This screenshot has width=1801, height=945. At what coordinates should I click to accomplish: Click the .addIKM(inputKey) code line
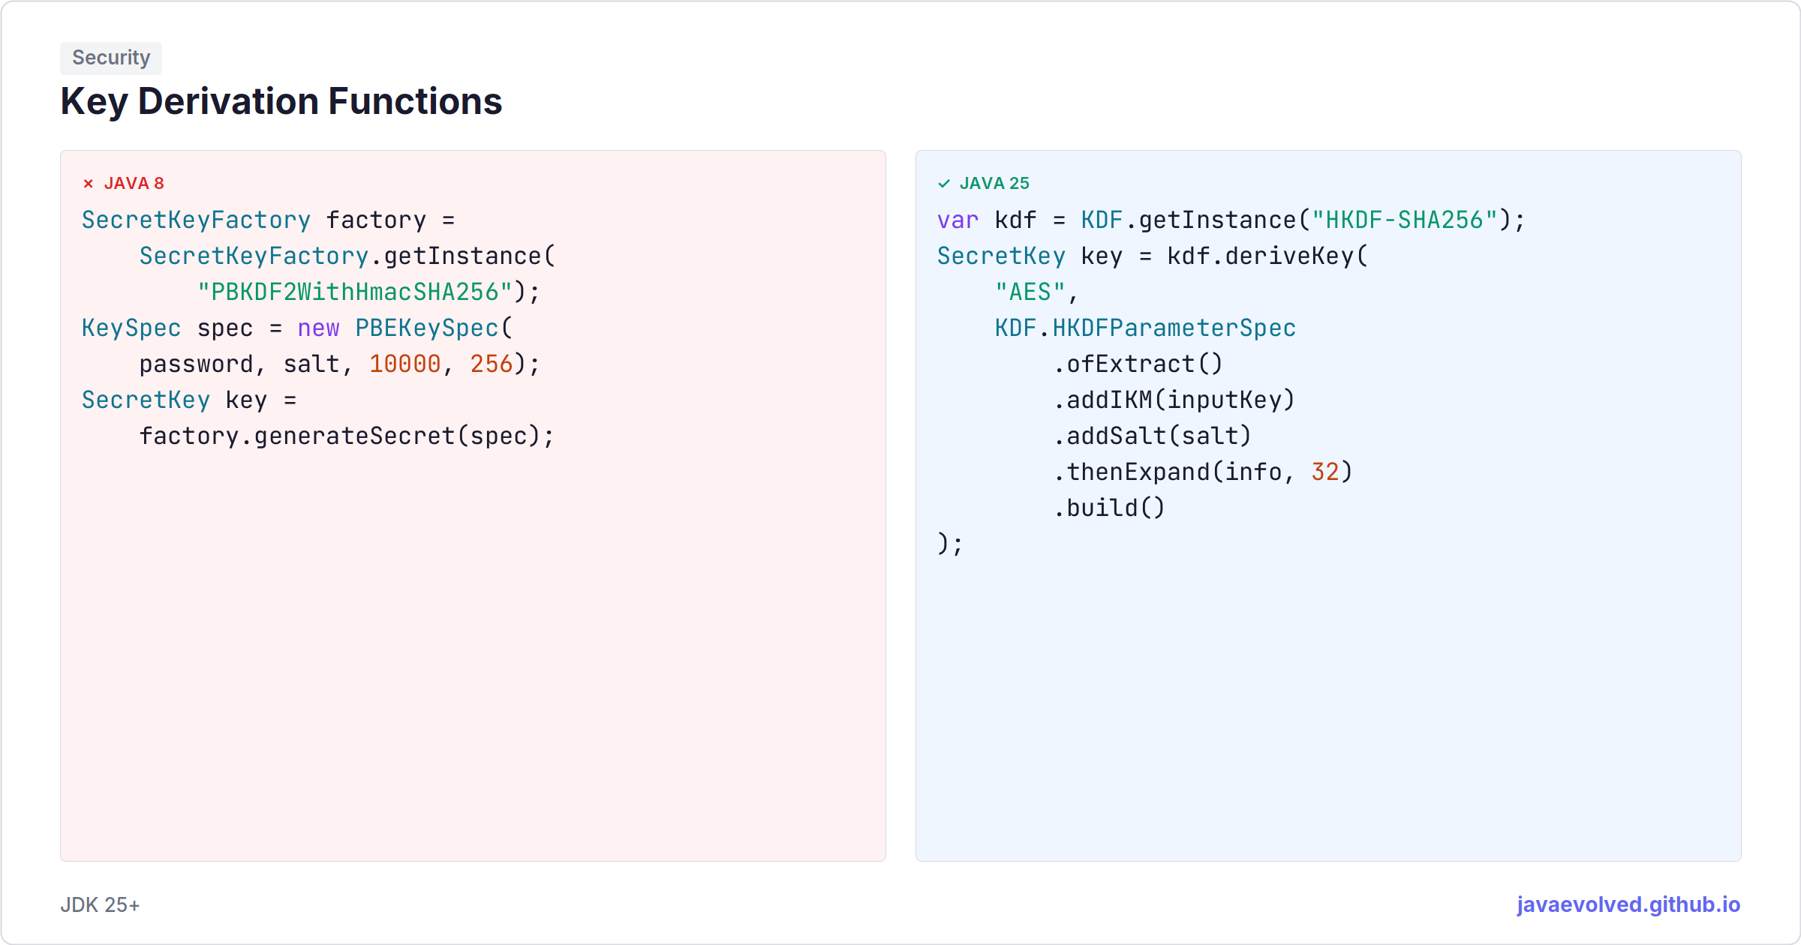point(1174,400)
